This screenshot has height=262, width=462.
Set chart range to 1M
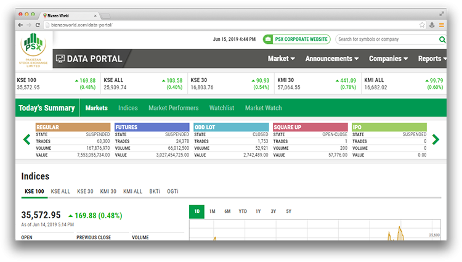[212, 211]
